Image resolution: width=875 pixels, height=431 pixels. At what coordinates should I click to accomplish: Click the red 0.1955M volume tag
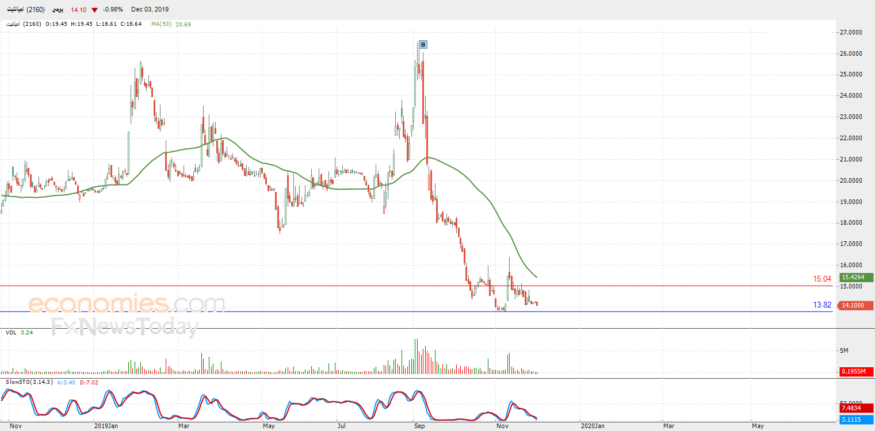(x=857, y=371)
